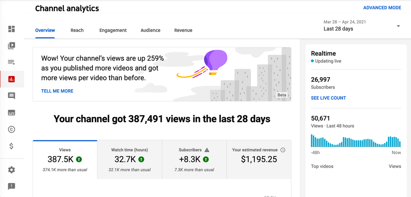Select the red Analytics sidebar icon
The image size is (411, 197).
point(11,79)
